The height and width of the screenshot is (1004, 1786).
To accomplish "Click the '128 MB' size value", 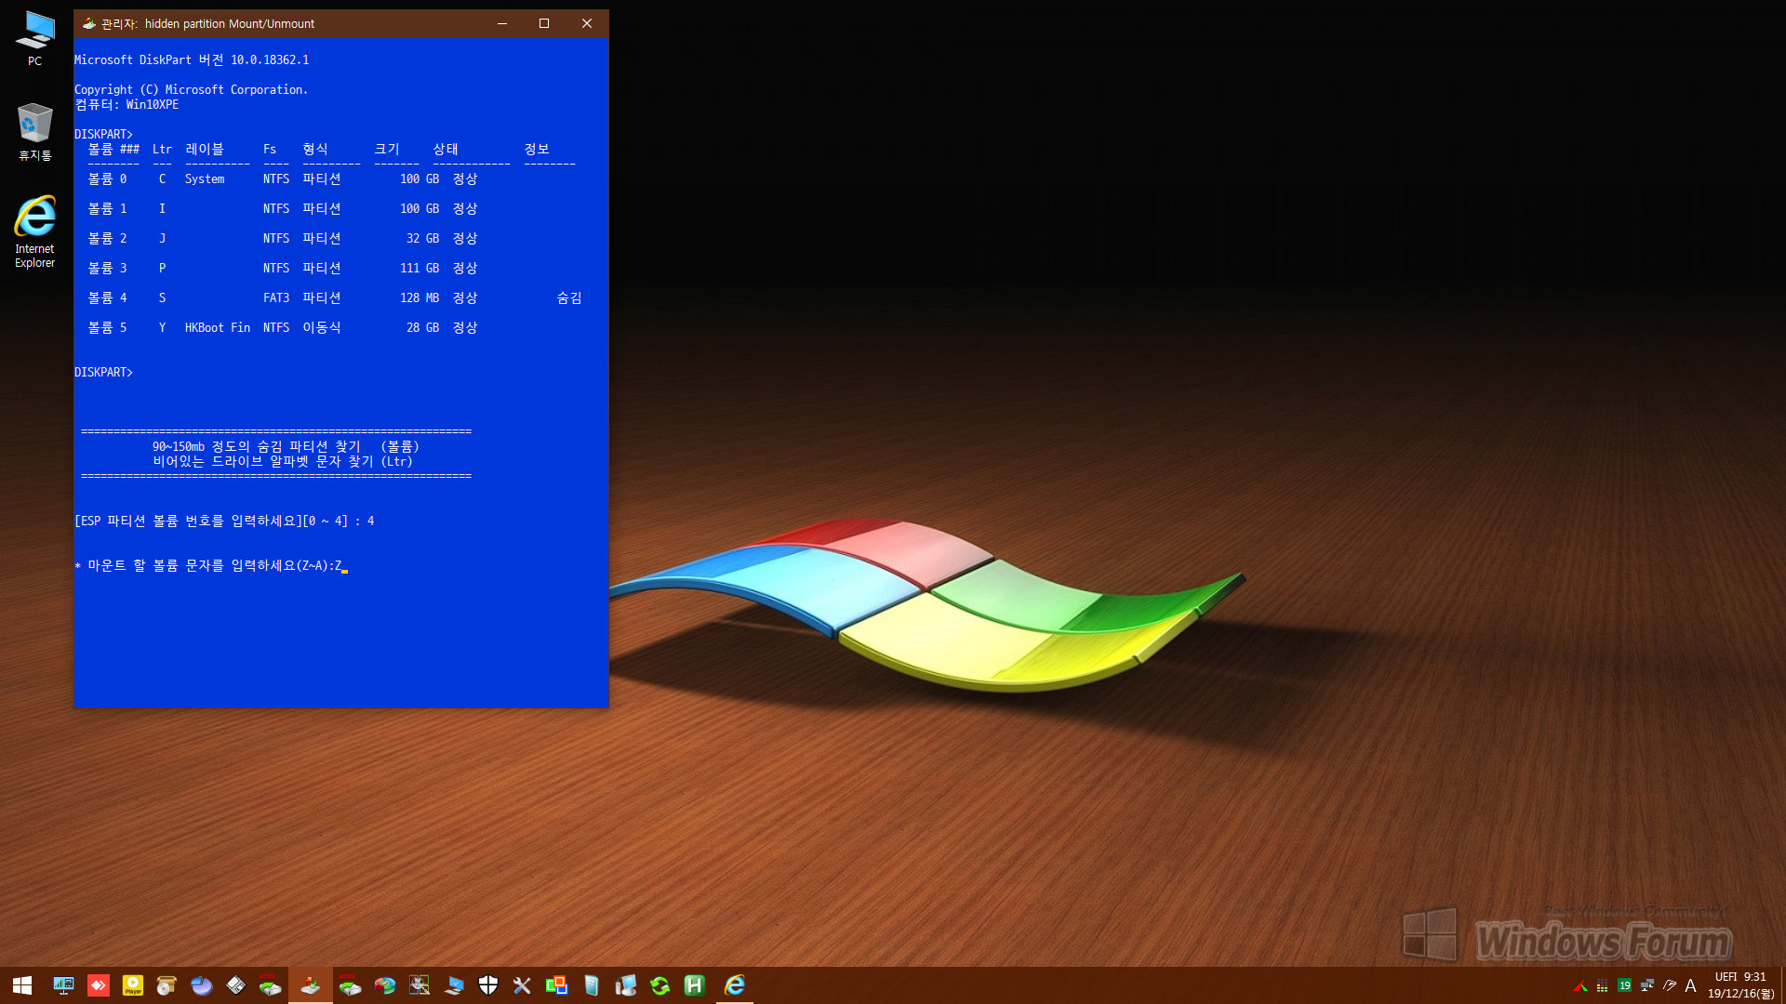I will click(420, 297).
